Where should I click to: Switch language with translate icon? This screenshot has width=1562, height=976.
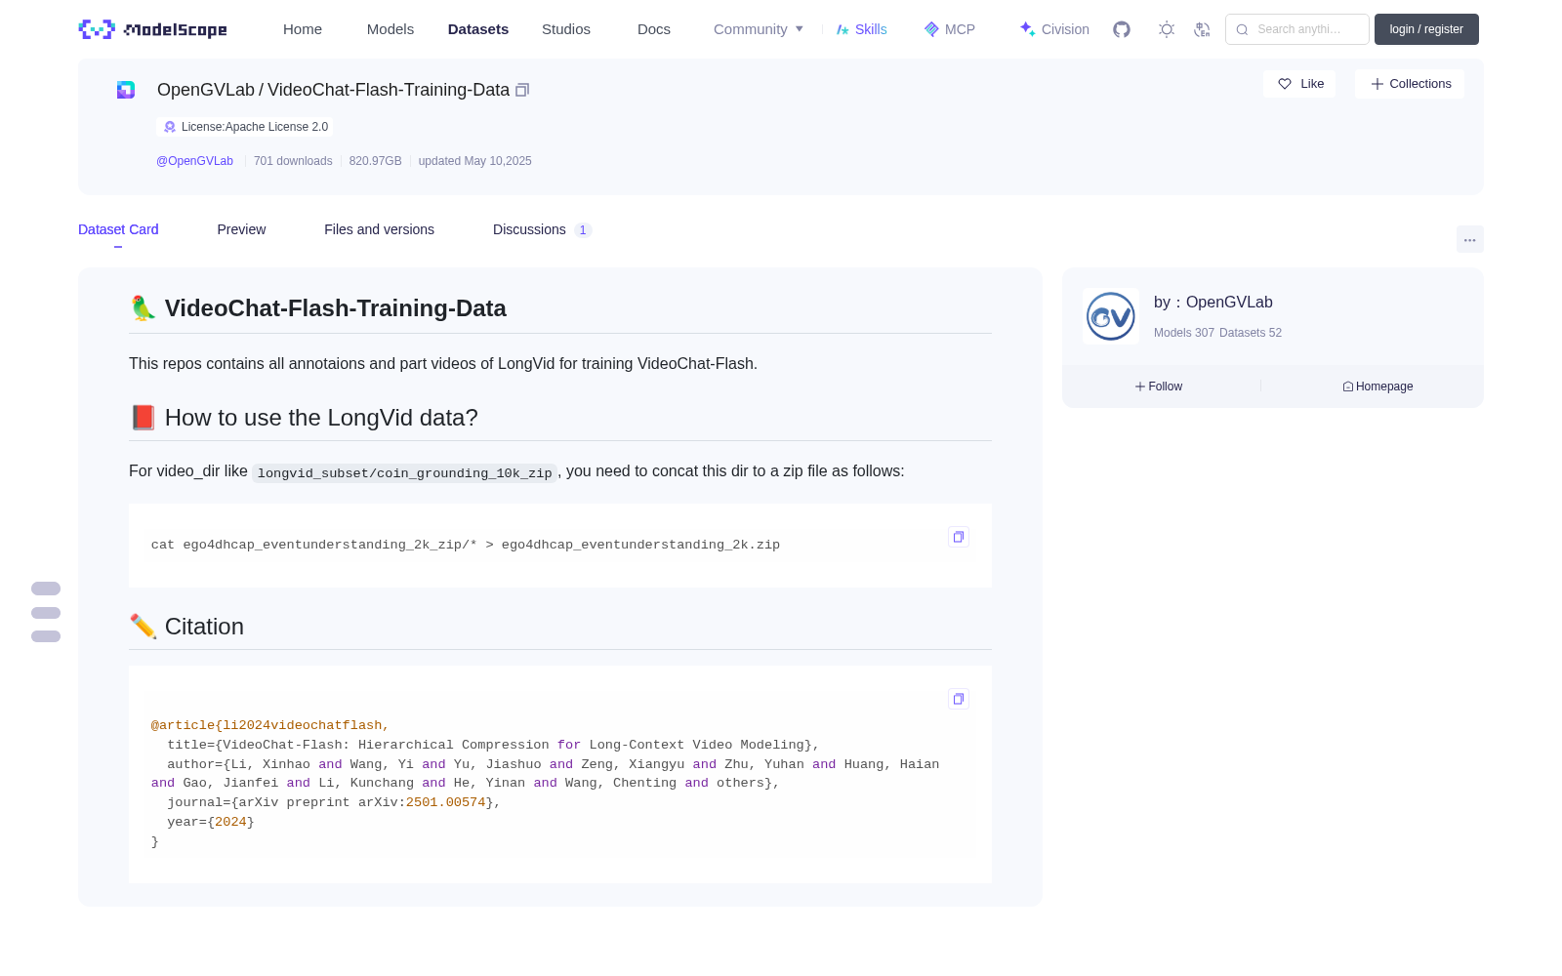1202,29
